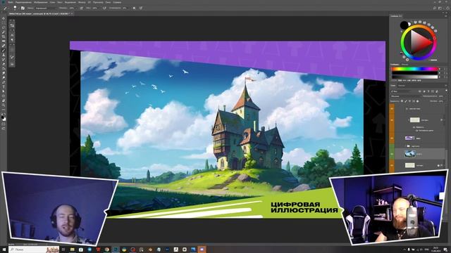Screen dimensions: 451x253
Task: Toggle airbrush mode in options bar
Action: click(104, 8)
